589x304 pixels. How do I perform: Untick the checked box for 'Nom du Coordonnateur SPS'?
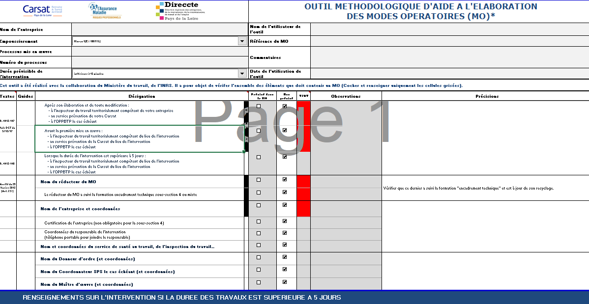click(285, 269)
